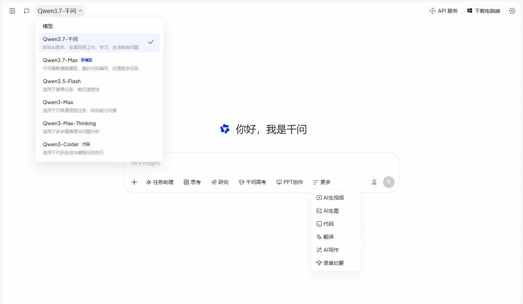Select AI写作 writing option
Screen dimensions: 523x304
(336, 250)
